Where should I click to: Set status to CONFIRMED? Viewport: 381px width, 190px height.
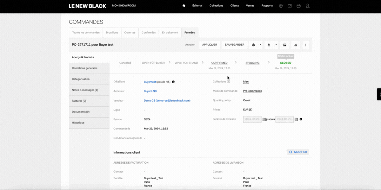coord(219,63)
